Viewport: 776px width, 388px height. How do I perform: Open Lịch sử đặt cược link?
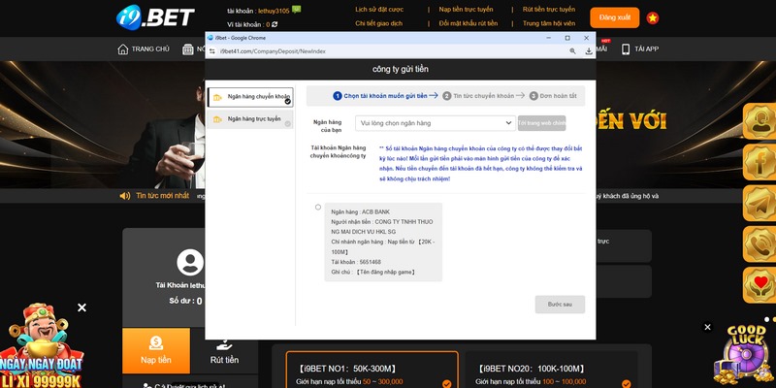coord(379,10)
